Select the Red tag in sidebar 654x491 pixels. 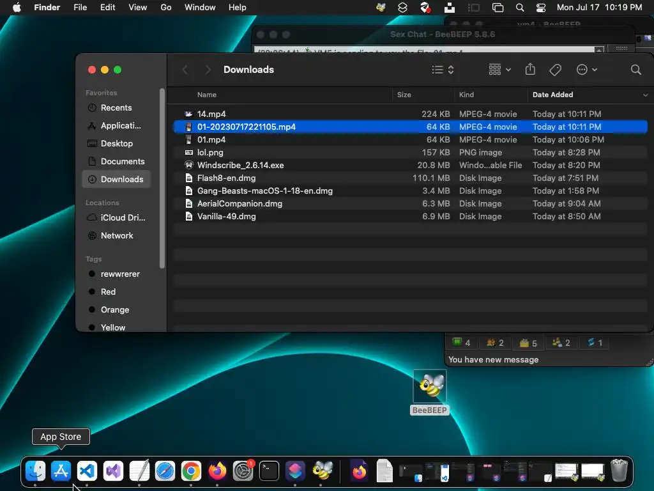click(x=116, y=292)
